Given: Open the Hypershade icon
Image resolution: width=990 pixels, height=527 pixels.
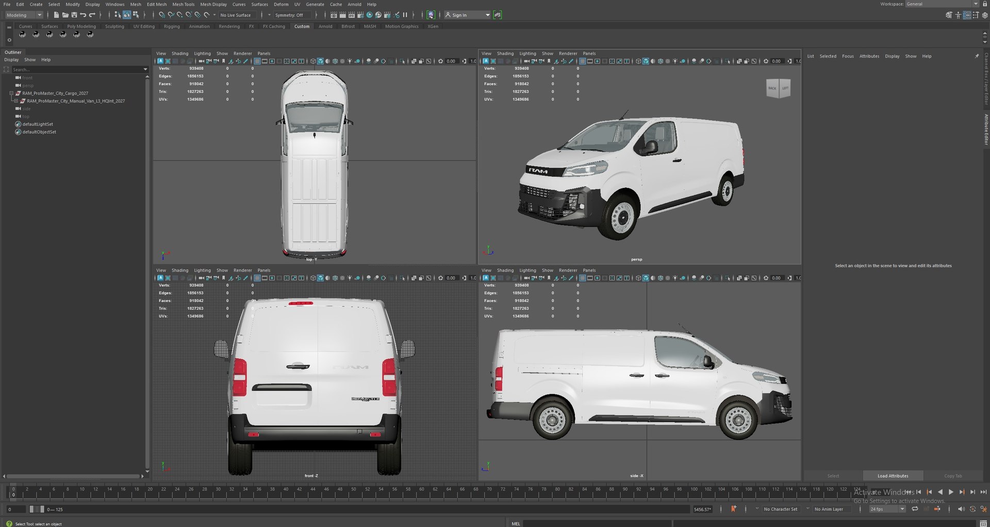Looking at the screenshot, I should [369, 15].
